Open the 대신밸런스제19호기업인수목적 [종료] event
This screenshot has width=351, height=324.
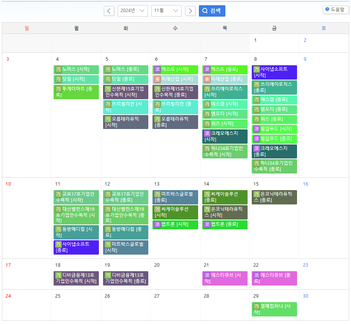tap(126, 215)
